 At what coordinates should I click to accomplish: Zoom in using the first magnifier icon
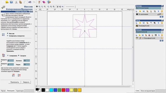tap(39, 7)
